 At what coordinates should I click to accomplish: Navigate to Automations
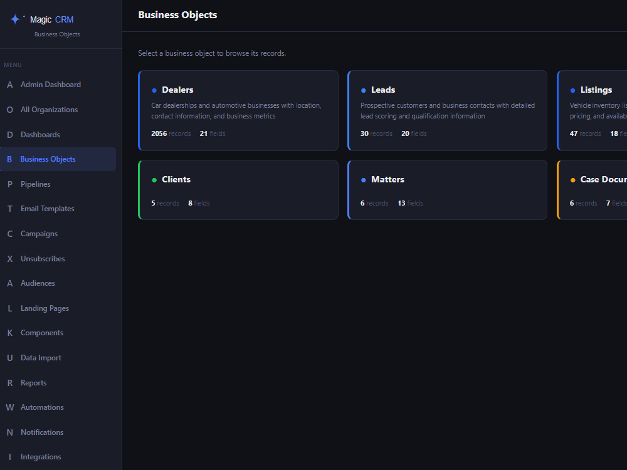(x=58, y=408)
